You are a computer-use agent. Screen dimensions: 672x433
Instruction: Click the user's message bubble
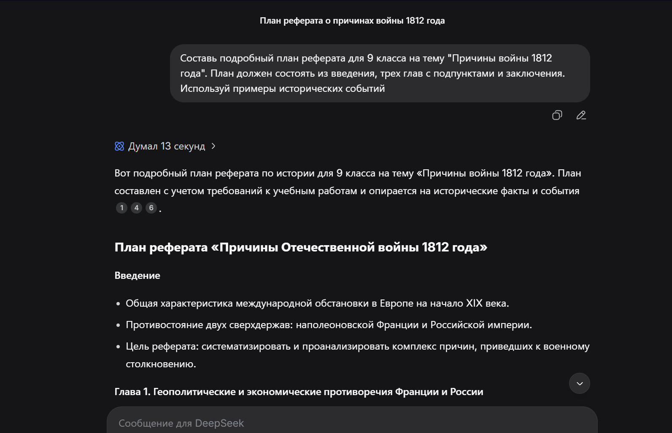pyautogui.click(x=380, y=73)
